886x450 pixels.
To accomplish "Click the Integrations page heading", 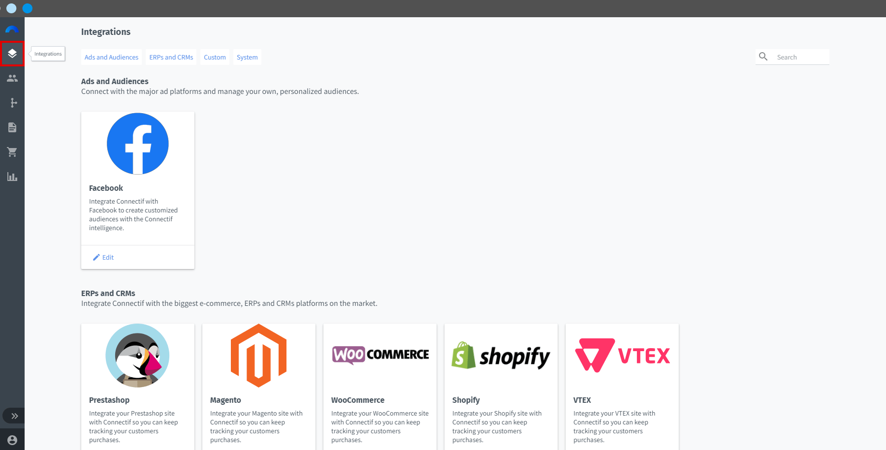I will coord(106,32).
